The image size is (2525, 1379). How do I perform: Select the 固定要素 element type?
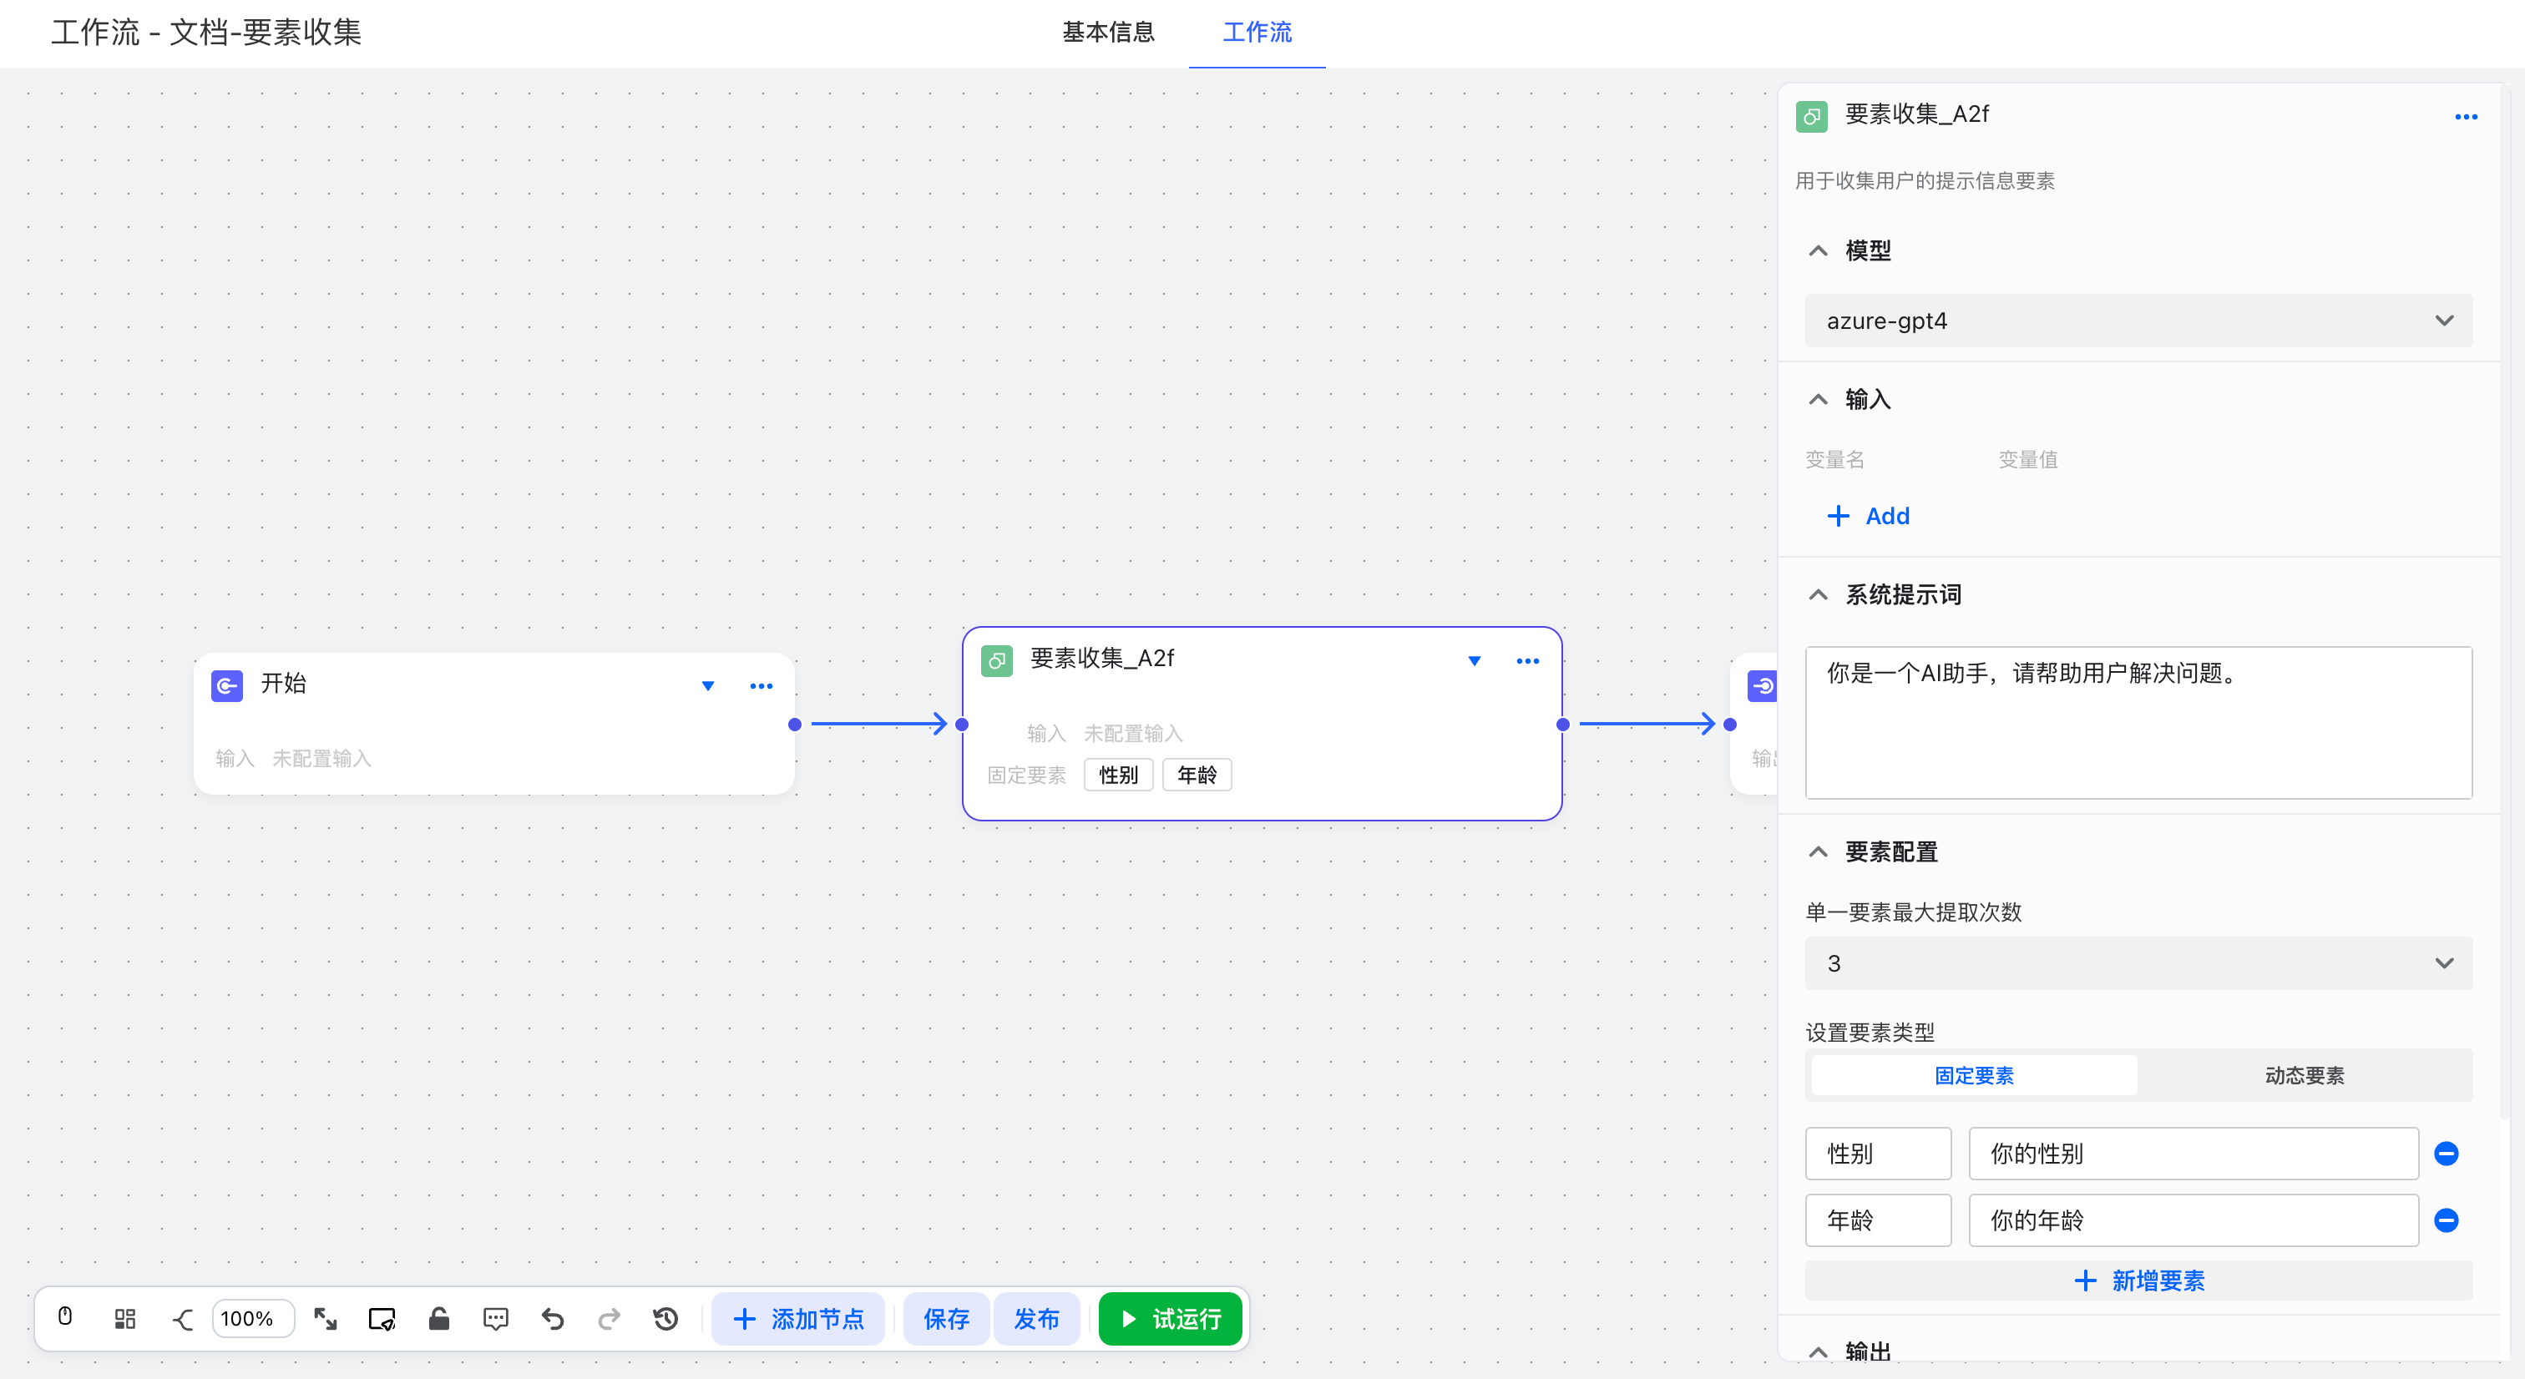1973,1075
